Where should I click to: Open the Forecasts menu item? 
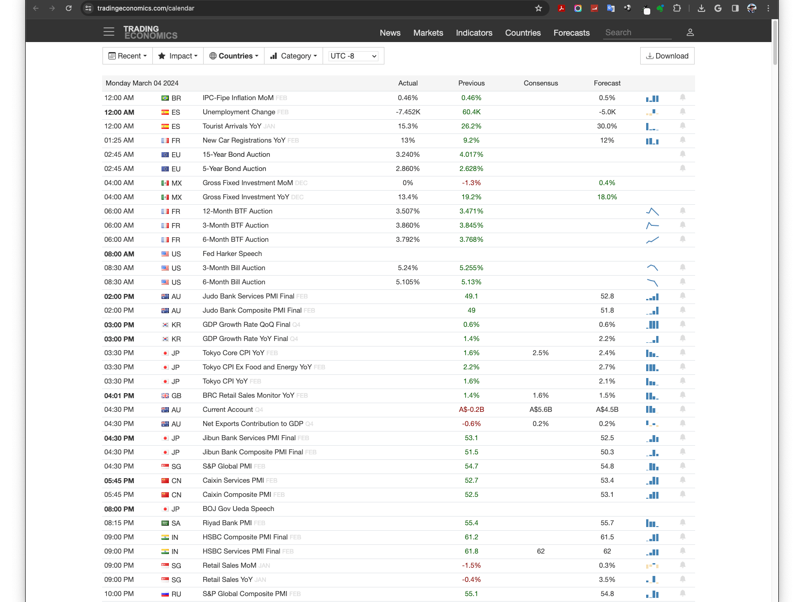click(x=571, y=33)
